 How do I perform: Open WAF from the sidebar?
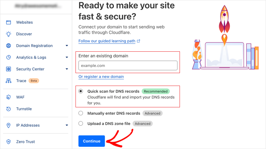(x=20, y=97)
